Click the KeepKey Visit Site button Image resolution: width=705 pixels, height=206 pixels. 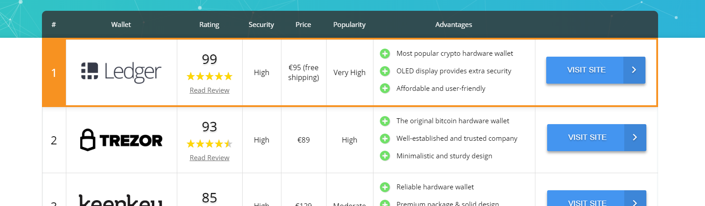pyautogui.click(x=597, y=198)
